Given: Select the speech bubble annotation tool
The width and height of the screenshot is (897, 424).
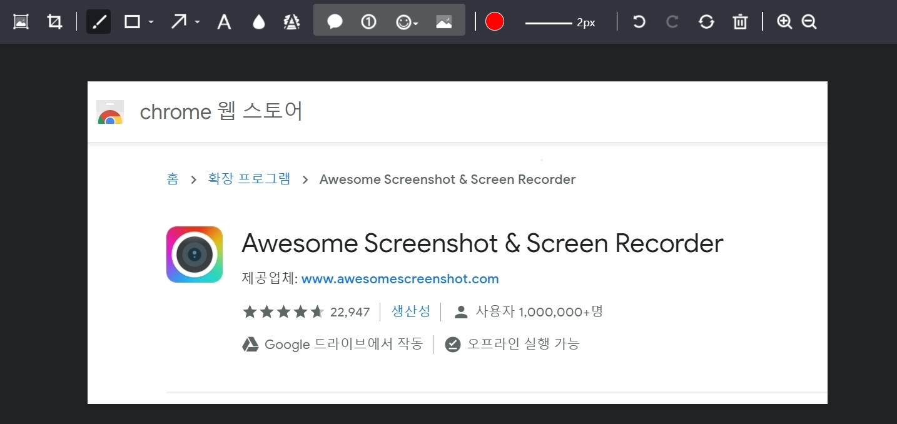Looking at the screenshot, I should pos(335,23).
